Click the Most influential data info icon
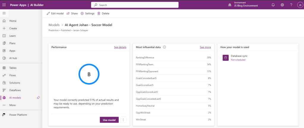The image size is (304, 128). pos(164,47)
